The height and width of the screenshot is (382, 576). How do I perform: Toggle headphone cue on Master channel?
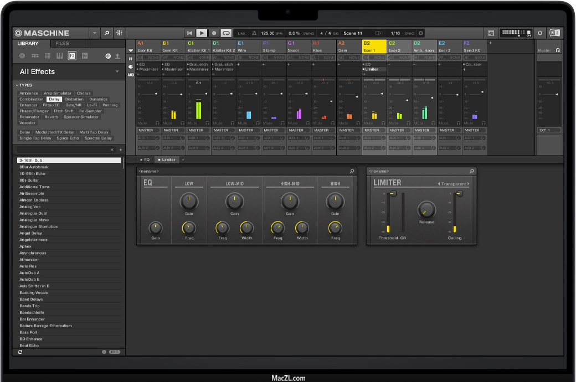558,50
